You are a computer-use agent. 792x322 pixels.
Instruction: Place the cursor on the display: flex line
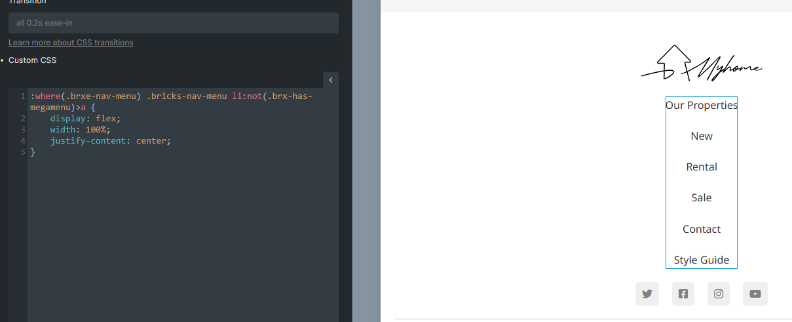click(85, 119)
